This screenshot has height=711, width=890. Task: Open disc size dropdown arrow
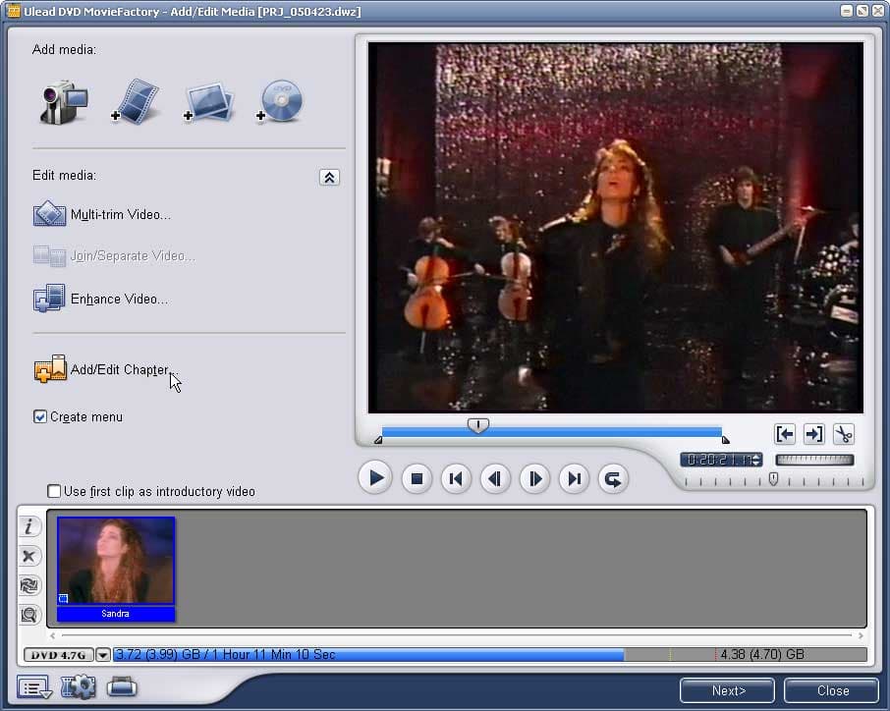tap(103, 655)
